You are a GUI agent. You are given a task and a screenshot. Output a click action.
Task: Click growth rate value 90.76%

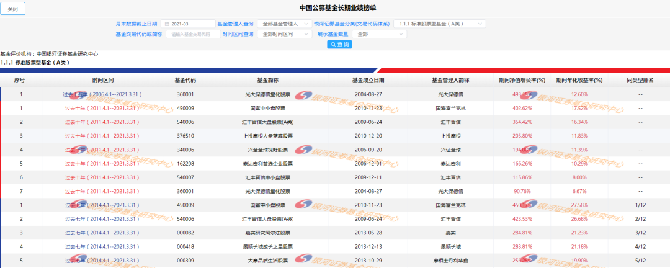click(522, 191)
